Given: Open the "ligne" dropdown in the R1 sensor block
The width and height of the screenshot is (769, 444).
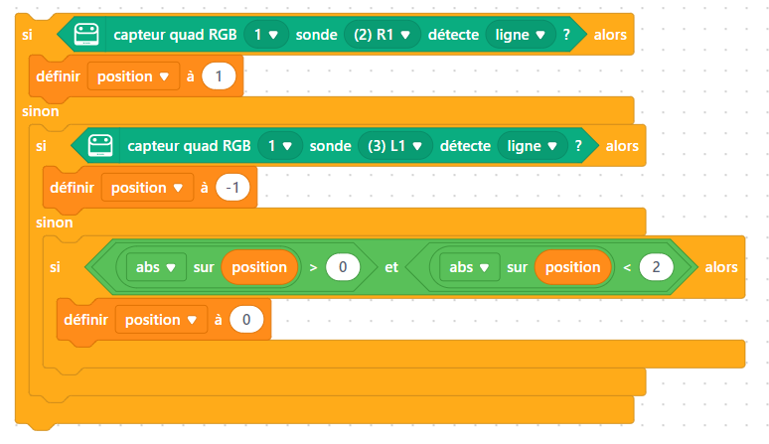Looking at the screenshot, I should click(x=521, y=35).
